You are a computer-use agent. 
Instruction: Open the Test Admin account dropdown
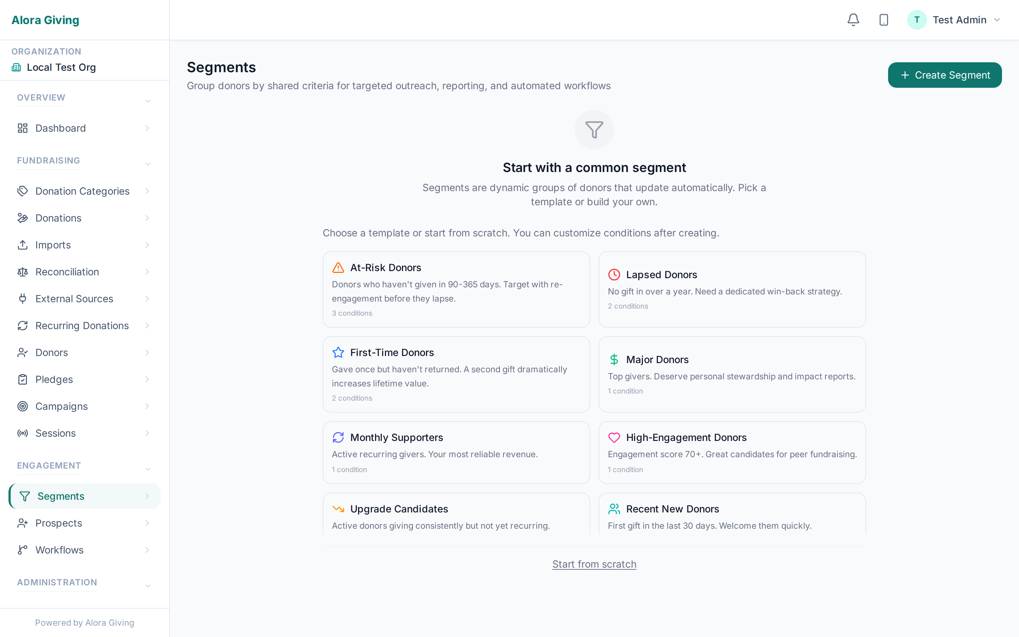coord(997,19)
